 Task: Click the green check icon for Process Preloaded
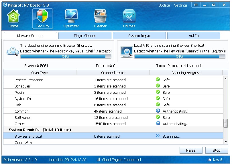(x=158, y=80)
